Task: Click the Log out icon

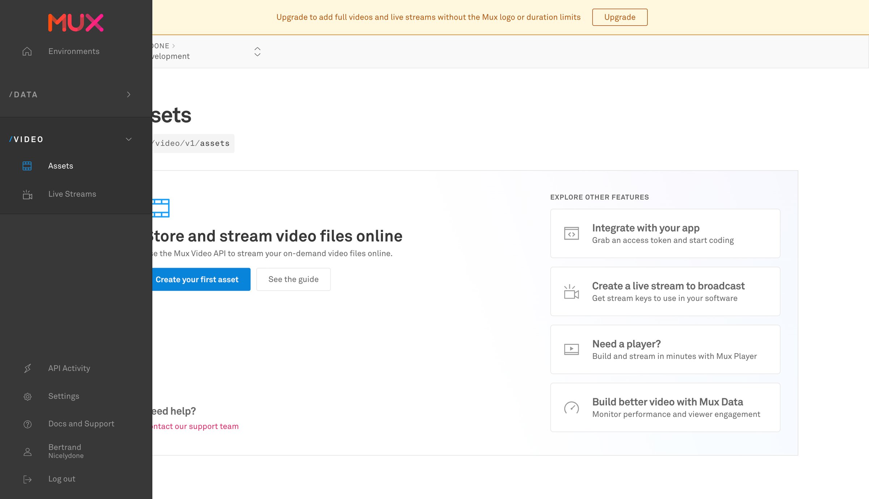Action: pyautogui.click(x=28, y=479)
